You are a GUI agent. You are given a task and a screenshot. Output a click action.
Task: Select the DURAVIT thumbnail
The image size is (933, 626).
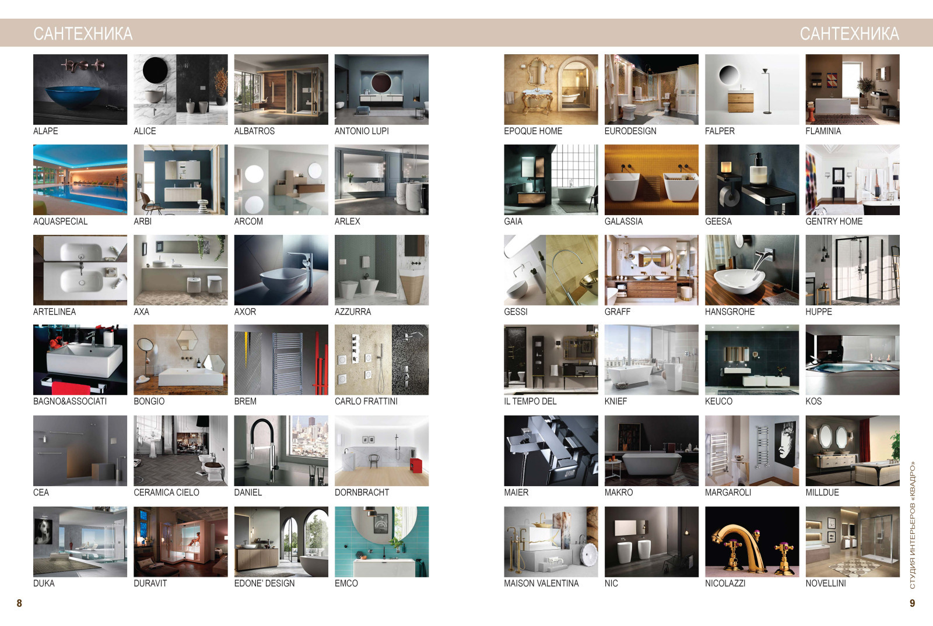click(x=181, y=541)
